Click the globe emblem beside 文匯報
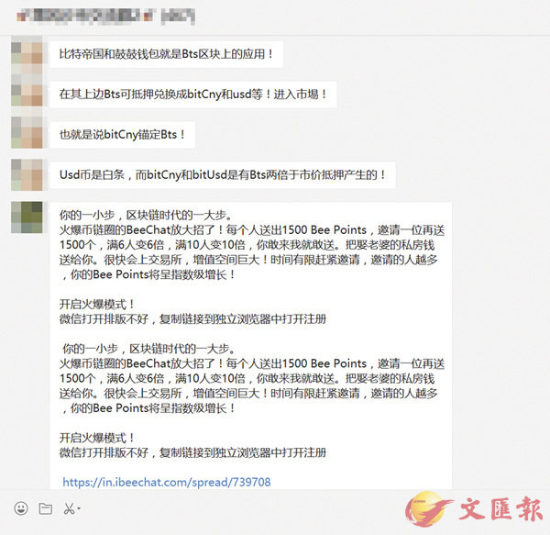 point(428,509)
